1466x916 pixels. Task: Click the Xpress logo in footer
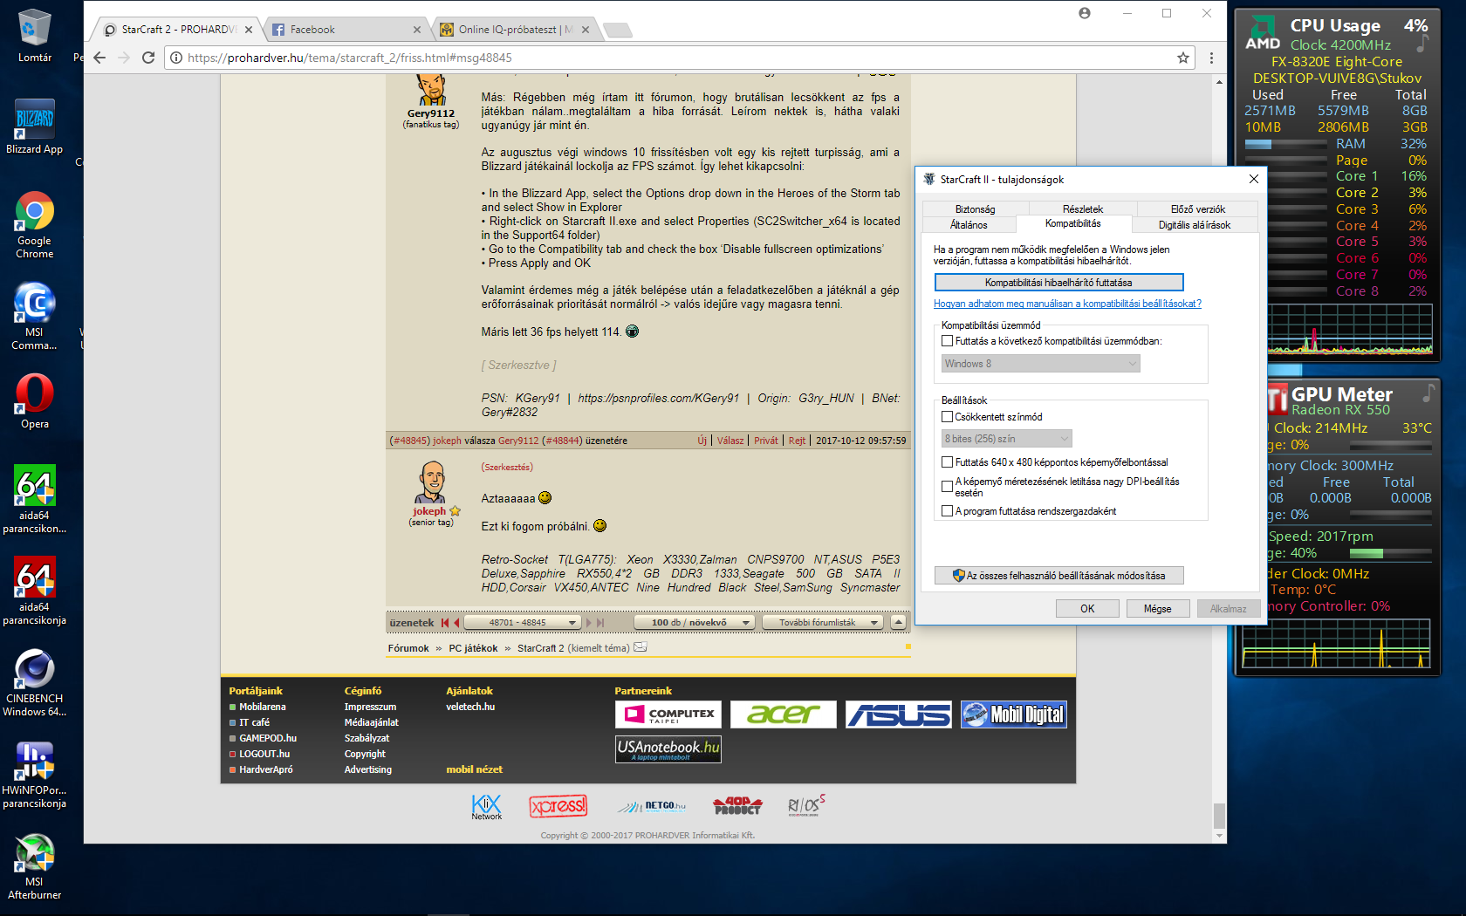click(558, 806)
